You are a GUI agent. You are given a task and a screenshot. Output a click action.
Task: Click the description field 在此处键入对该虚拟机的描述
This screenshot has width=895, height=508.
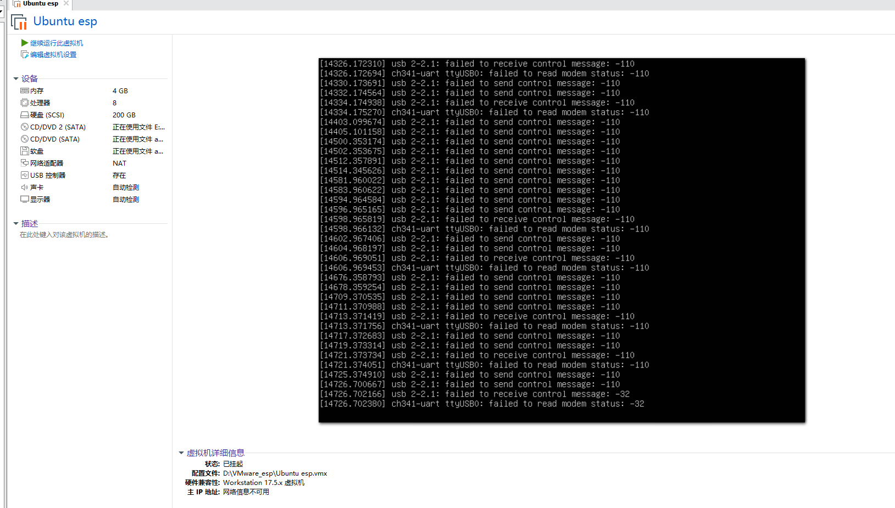pyautogui.click(x=64, y=234)
